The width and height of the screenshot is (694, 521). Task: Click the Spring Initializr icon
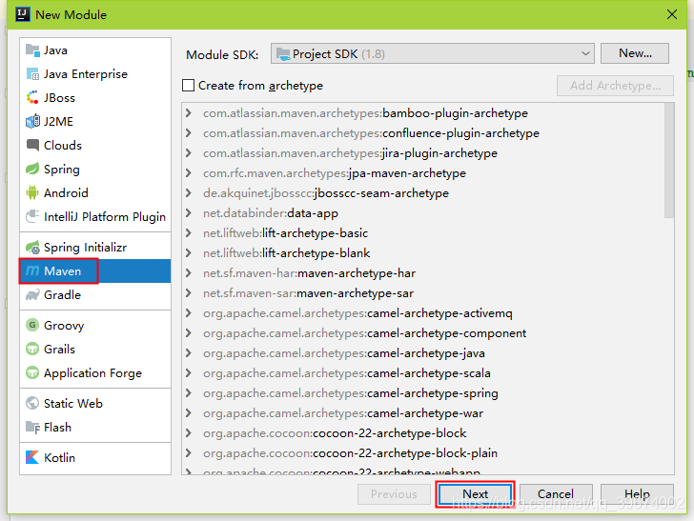pyautogui.click(x=32, y=248)
